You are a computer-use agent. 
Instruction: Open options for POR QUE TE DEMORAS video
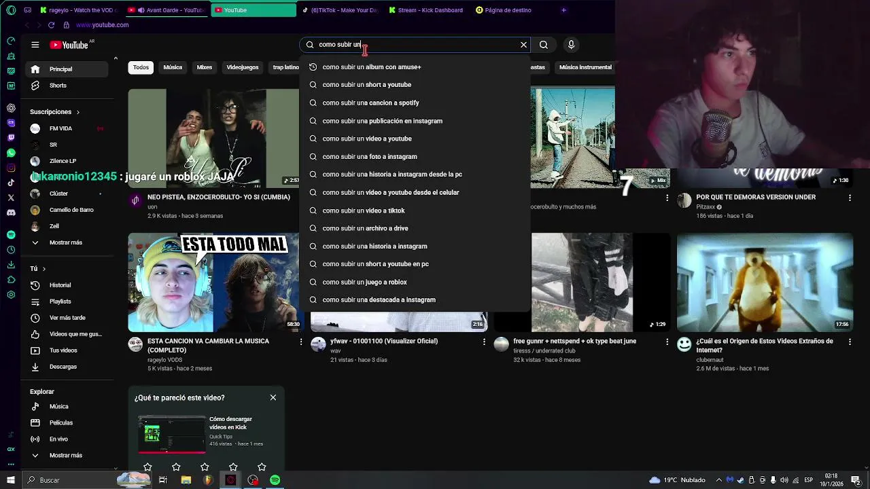(x=850, y=198)
